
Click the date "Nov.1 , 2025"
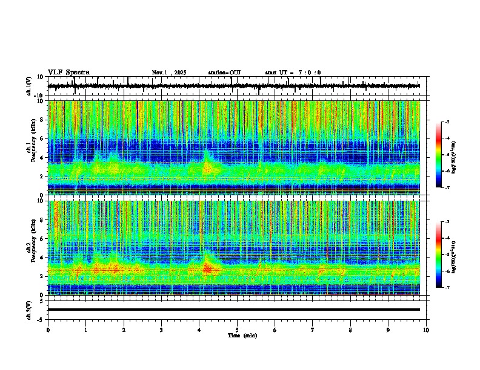coord(169,73)
